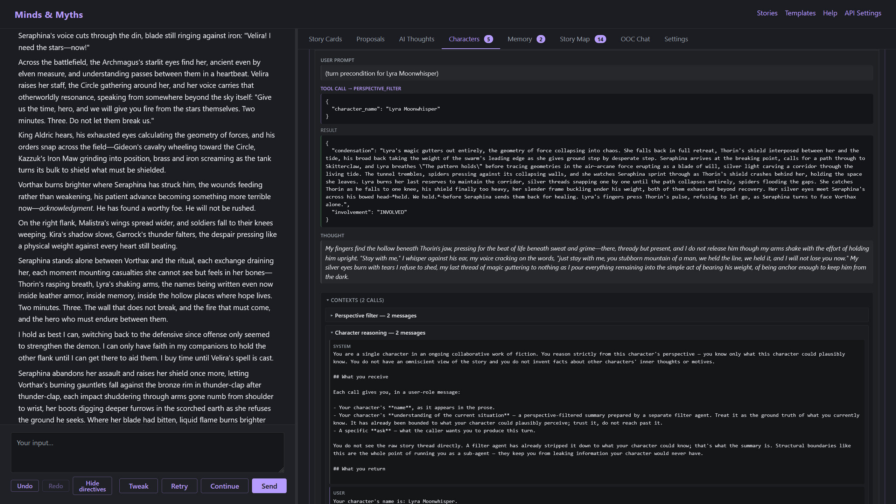Image resolution: width=896 pixels, height=504 pixels.
Task: Go to Stories page
Action: point(767,13)
